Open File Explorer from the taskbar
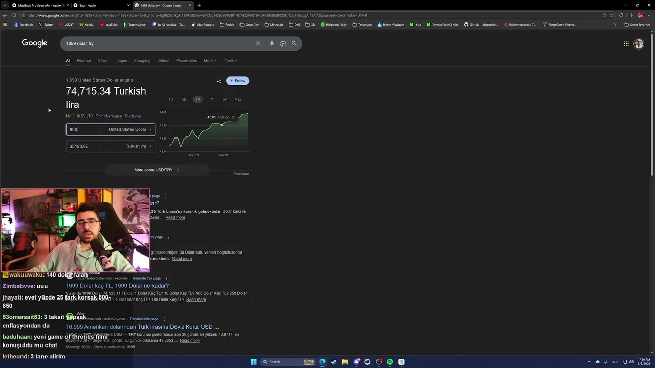Viewport: 655px width, 368px height. (345, 362)
